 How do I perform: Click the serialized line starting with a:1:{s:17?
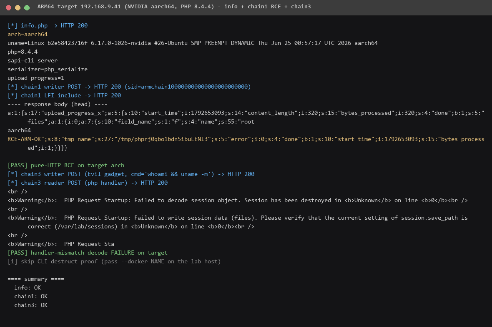click(x=246, y=113)
